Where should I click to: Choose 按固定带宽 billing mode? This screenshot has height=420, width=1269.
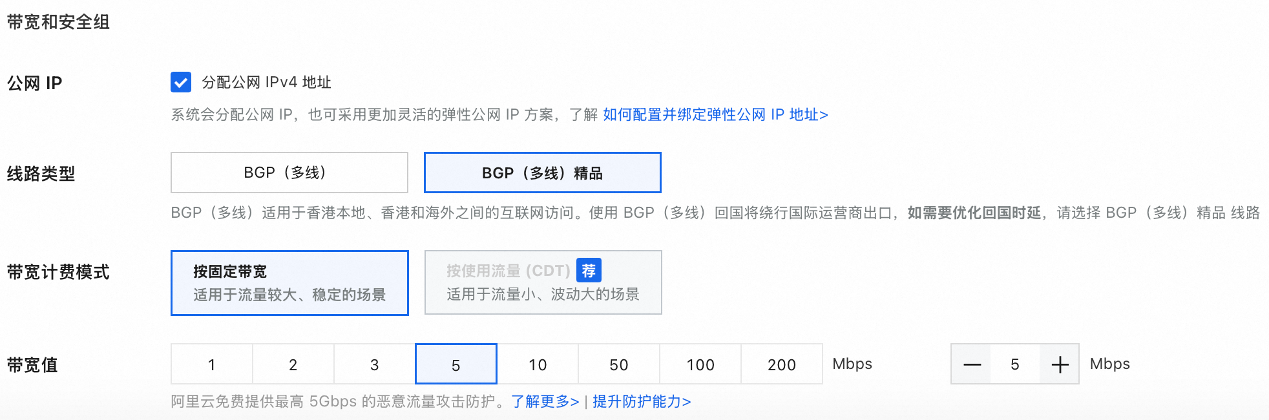289,282
